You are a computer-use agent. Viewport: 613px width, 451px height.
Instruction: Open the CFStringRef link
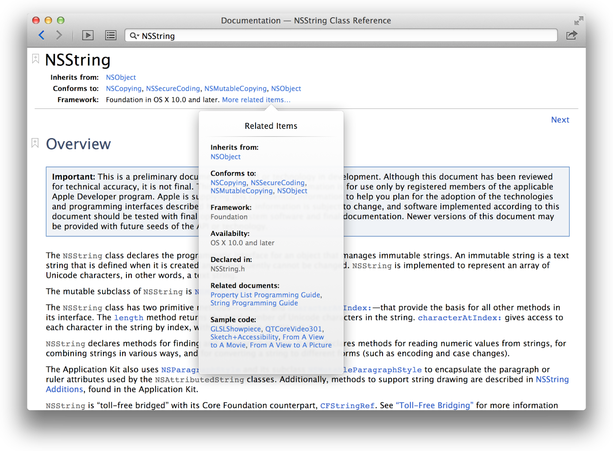347,406
